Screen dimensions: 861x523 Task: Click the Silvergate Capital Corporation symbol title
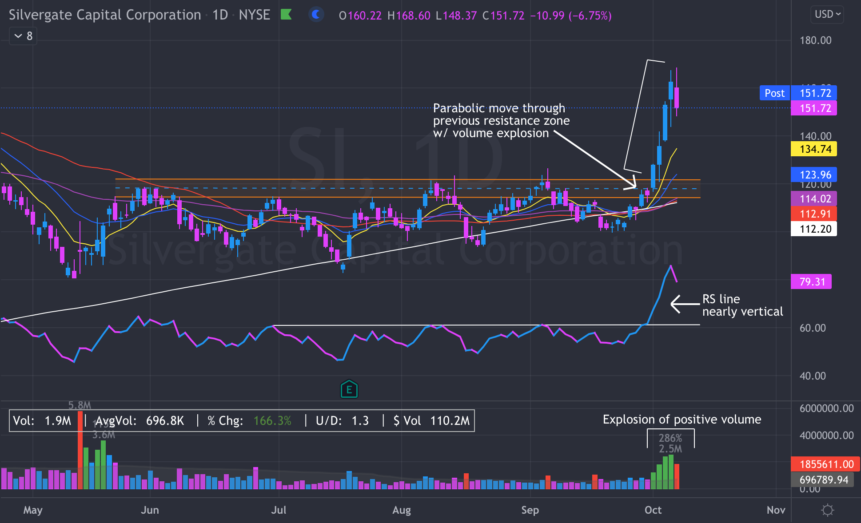coord(105,15)
